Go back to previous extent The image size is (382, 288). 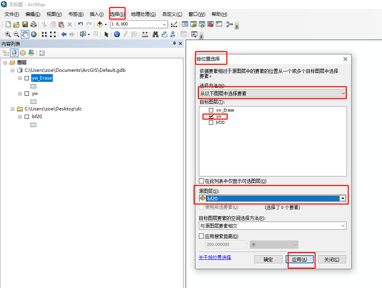coord(64,34)
